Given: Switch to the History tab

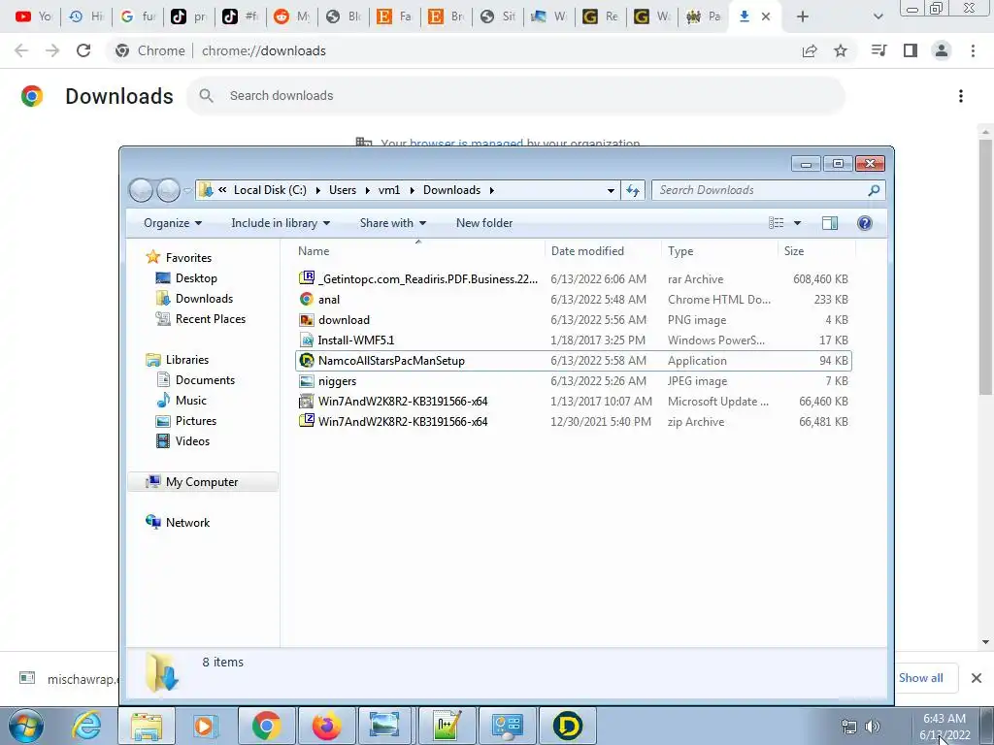Looking at the screenshot, I should coord(86,16).
